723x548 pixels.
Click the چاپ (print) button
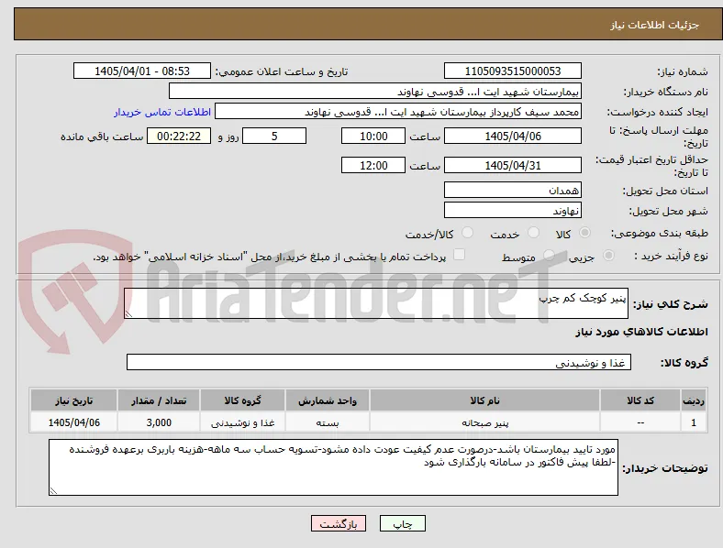(402, 523)
